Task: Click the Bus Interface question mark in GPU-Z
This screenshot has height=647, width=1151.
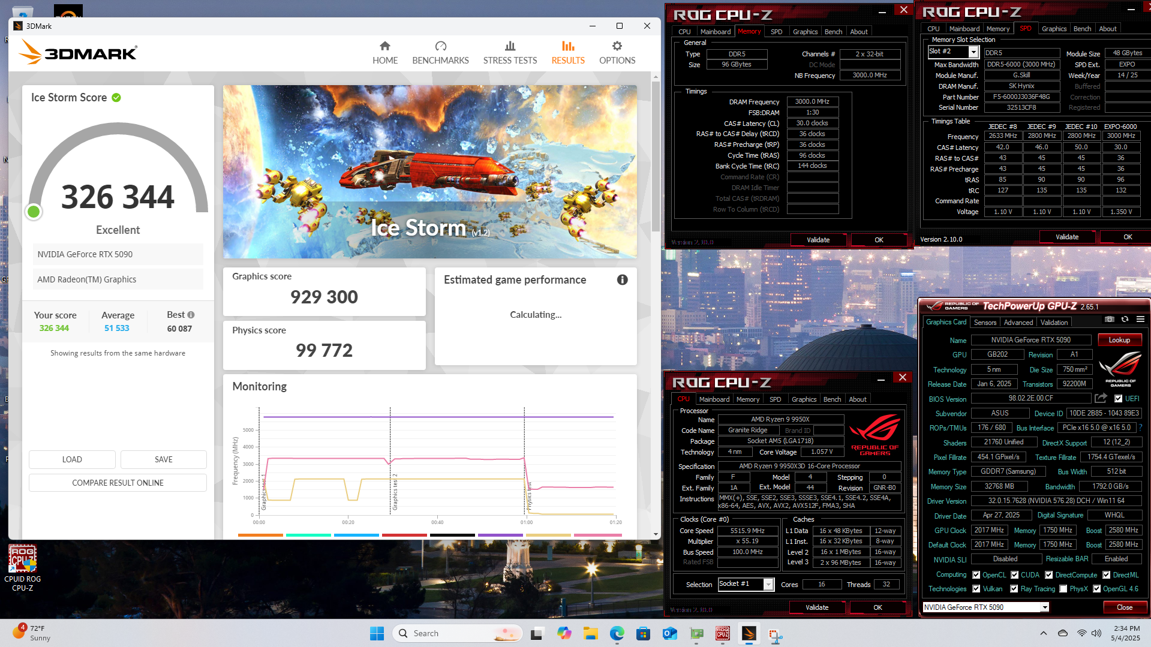Action: pos(1140,428)
